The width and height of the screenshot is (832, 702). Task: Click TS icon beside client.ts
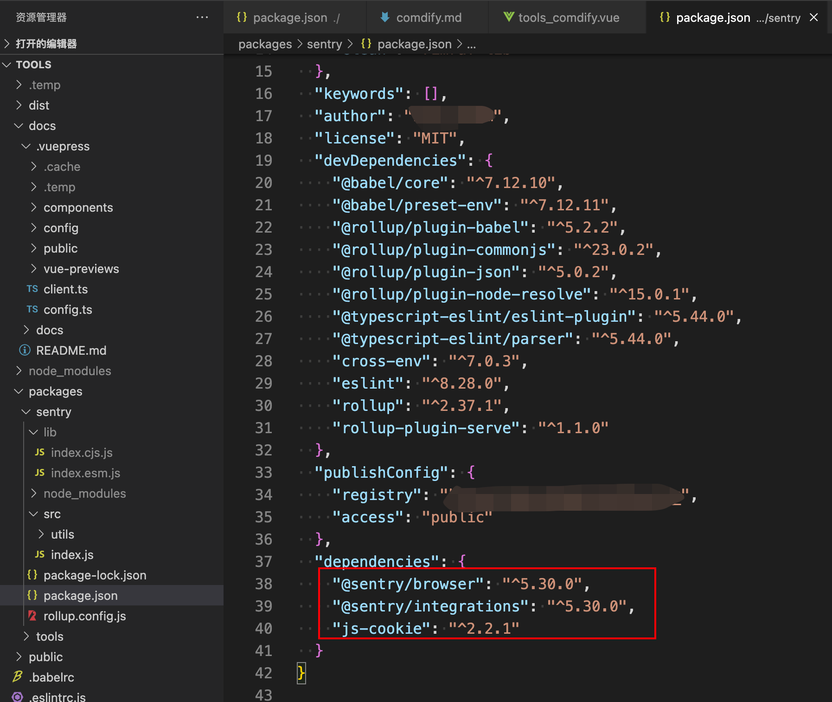coord(32,289)
